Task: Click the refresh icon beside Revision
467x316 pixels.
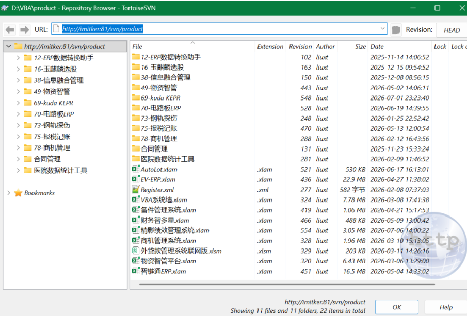Action: click(x=396, y=30)
